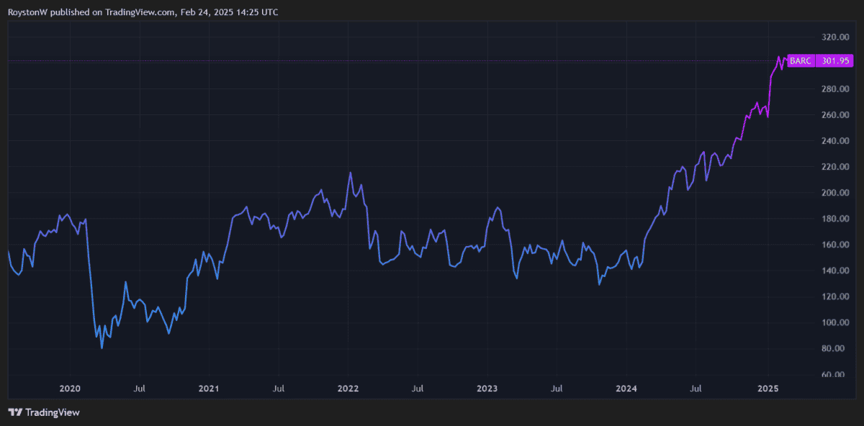Click the 2022 time axis label
The width and height of the screenshot is (864, 426).
(348, 389)
